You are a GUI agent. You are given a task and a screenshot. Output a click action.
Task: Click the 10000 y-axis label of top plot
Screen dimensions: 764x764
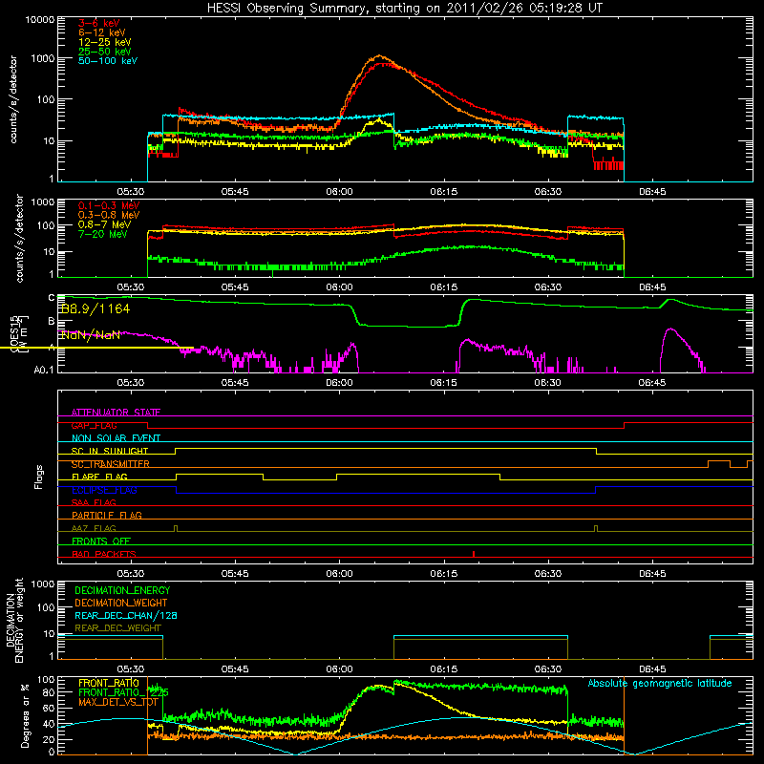[40, 19]
